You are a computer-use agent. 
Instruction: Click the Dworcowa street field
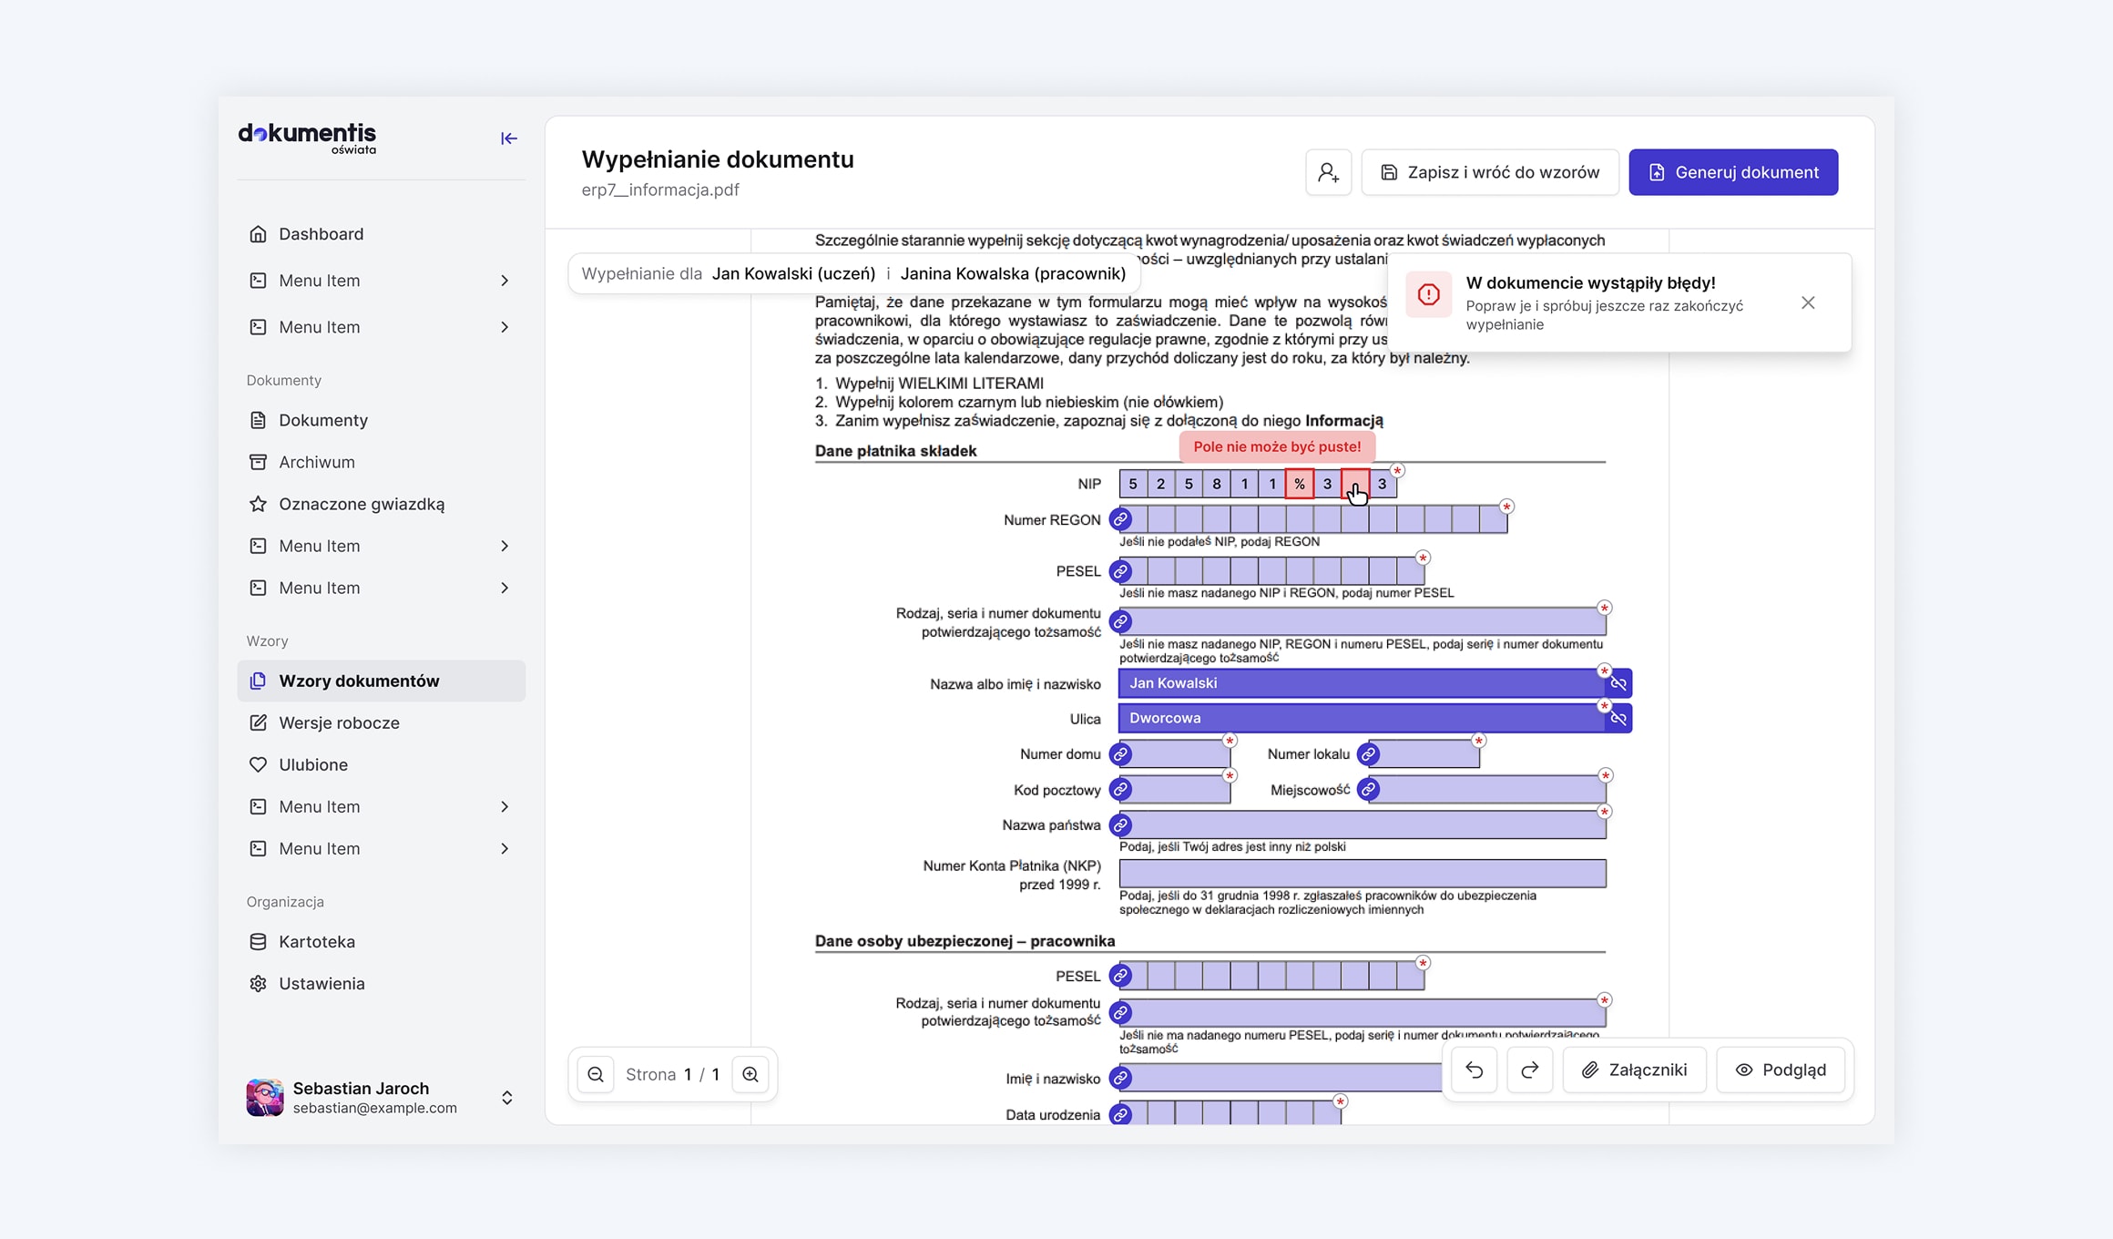pos(1363,719)
